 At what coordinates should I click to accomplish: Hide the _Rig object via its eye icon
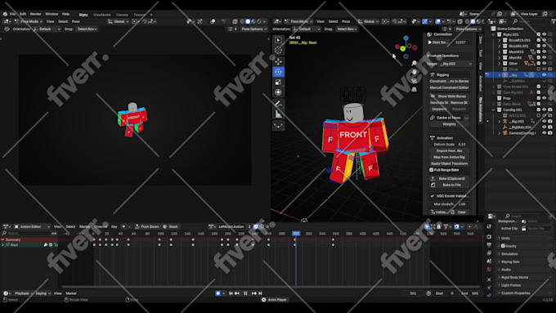(545, 75)
